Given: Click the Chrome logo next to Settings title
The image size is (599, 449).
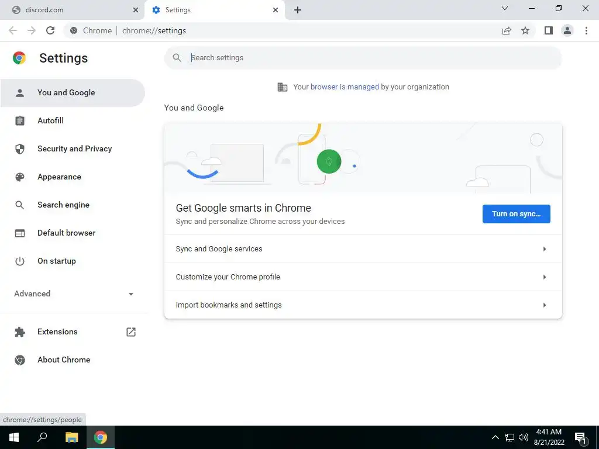Looking at the screenshot, I should pyautogui.click(x=19, y=58).
